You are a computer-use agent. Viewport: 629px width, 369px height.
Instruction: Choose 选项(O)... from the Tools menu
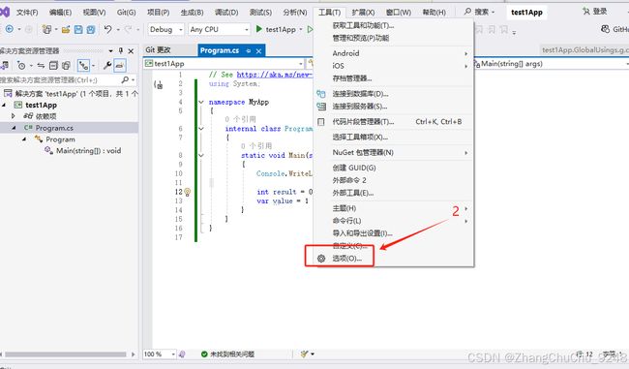(346, 259)
